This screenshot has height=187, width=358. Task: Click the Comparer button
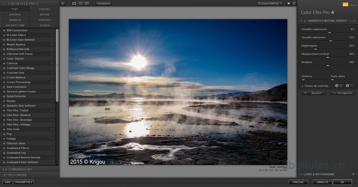103,3
